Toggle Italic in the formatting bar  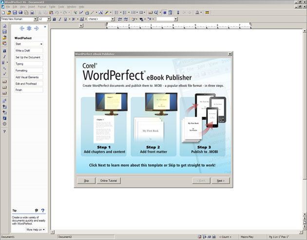click(60, 19)
